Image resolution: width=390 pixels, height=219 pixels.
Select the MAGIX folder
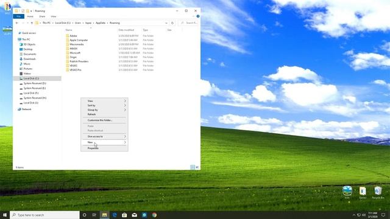(74, 49)
